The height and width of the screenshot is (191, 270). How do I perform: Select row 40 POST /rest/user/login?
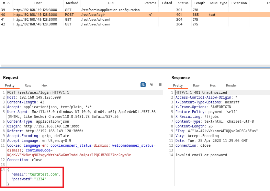coord(135,15)
